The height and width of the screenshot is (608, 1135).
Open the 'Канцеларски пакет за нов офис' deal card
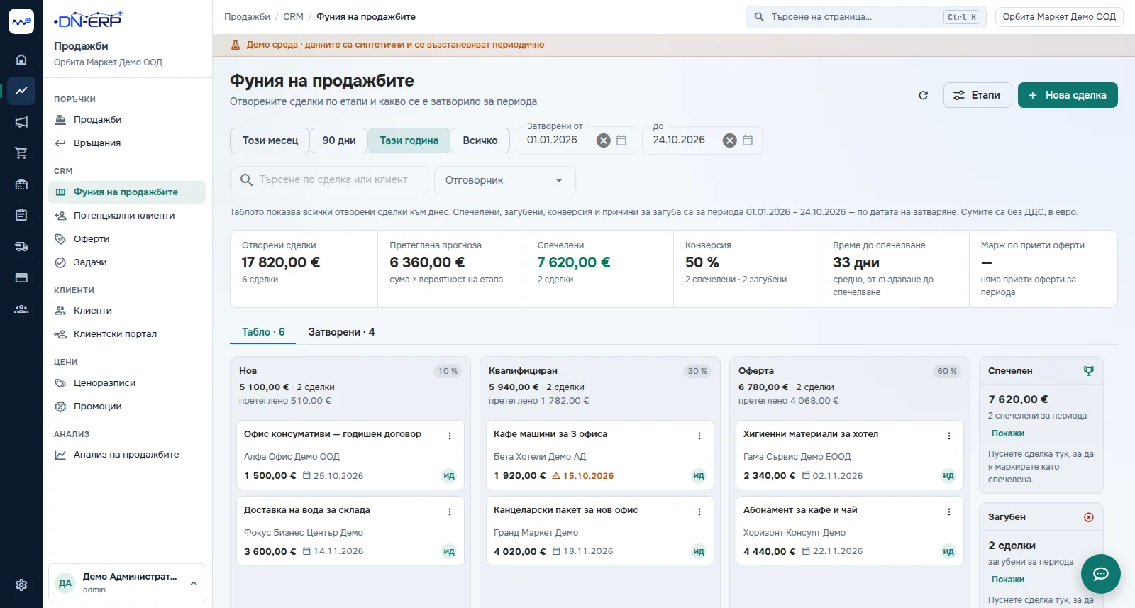point(600,531)
